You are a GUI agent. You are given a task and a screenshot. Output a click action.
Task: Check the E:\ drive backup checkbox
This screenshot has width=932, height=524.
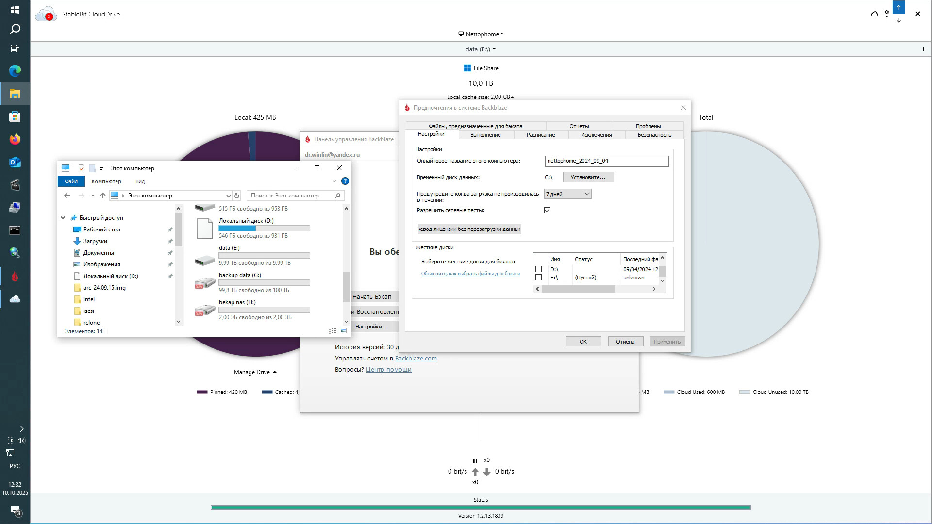pyautogui.click(x=538, y=278)
